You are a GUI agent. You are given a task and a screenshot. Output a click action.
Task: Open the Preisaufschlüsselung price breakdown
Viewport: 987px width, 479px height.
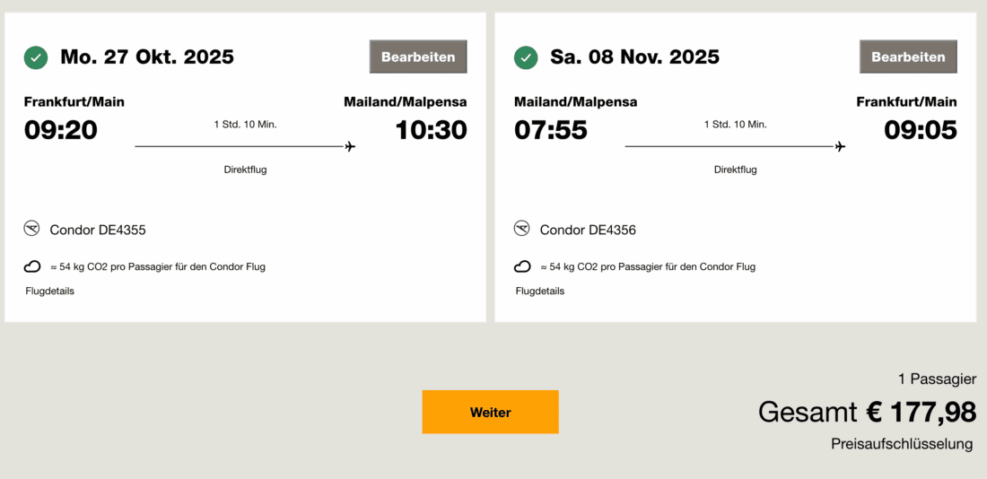coord(902,444)
